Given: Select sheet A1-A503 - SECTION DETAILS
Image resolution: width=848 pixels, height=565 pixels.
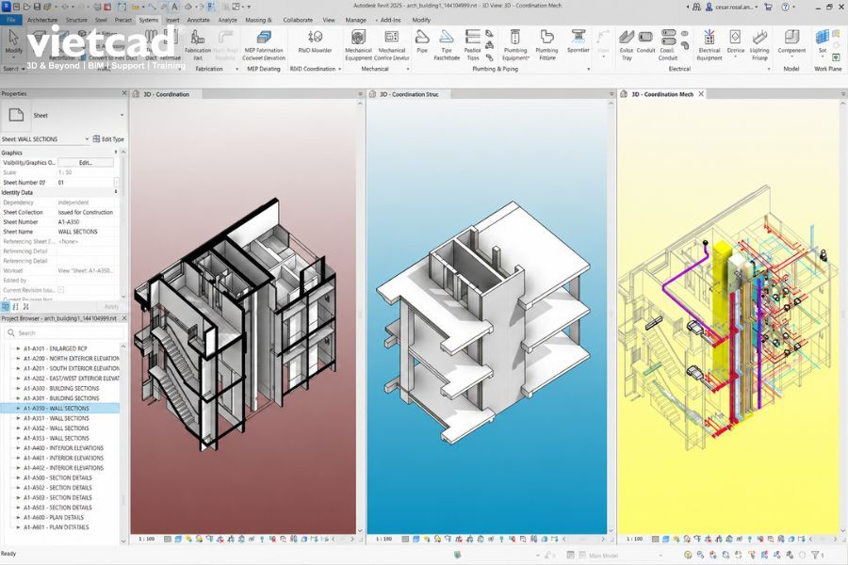Looking at the screenshot, I should pos(57,508).
